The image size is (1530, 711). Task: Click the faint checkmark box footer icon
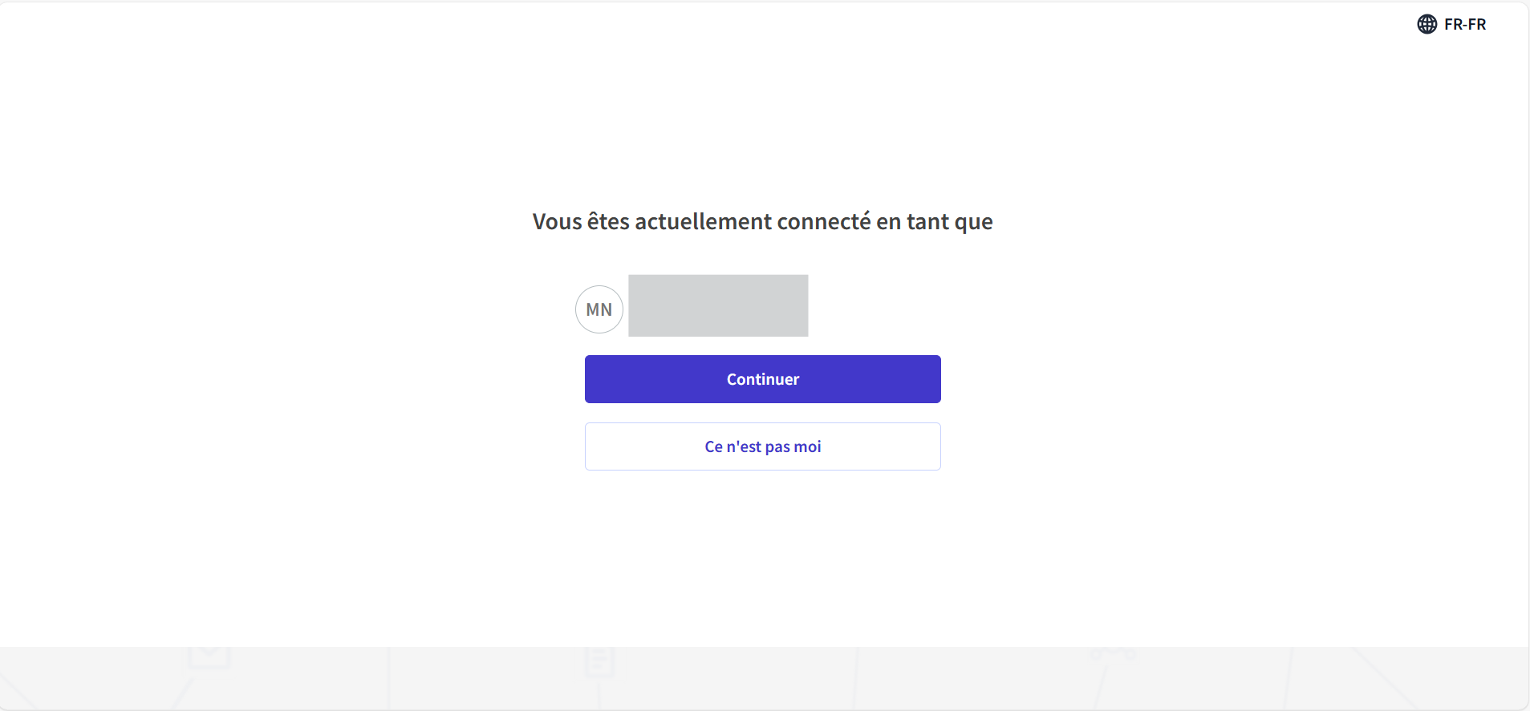click(209, 654)
